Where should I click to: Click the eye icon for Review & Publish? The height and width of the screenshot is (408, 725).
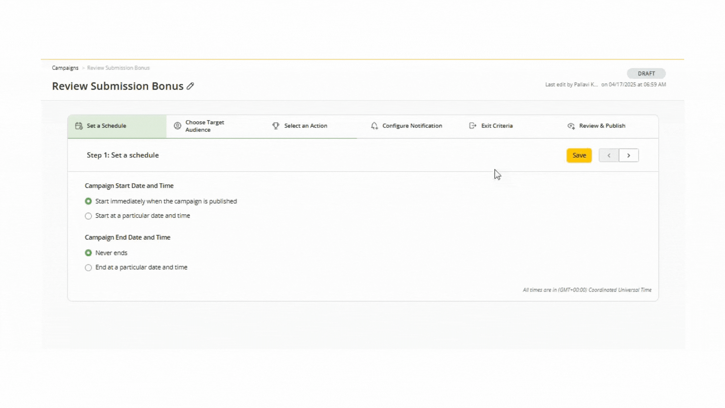point(571,126)
